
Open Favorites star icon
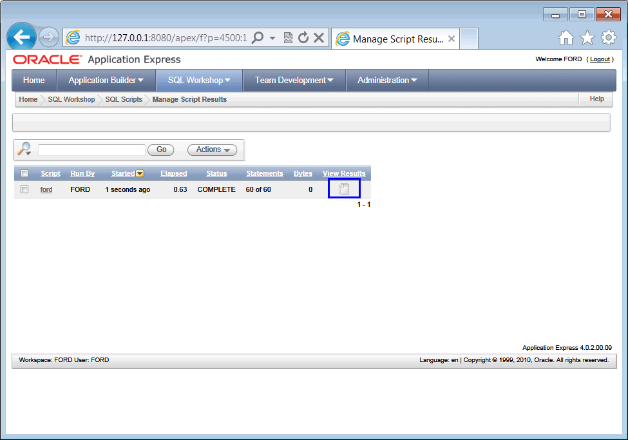pyautogui.click(x=587, y=37)
